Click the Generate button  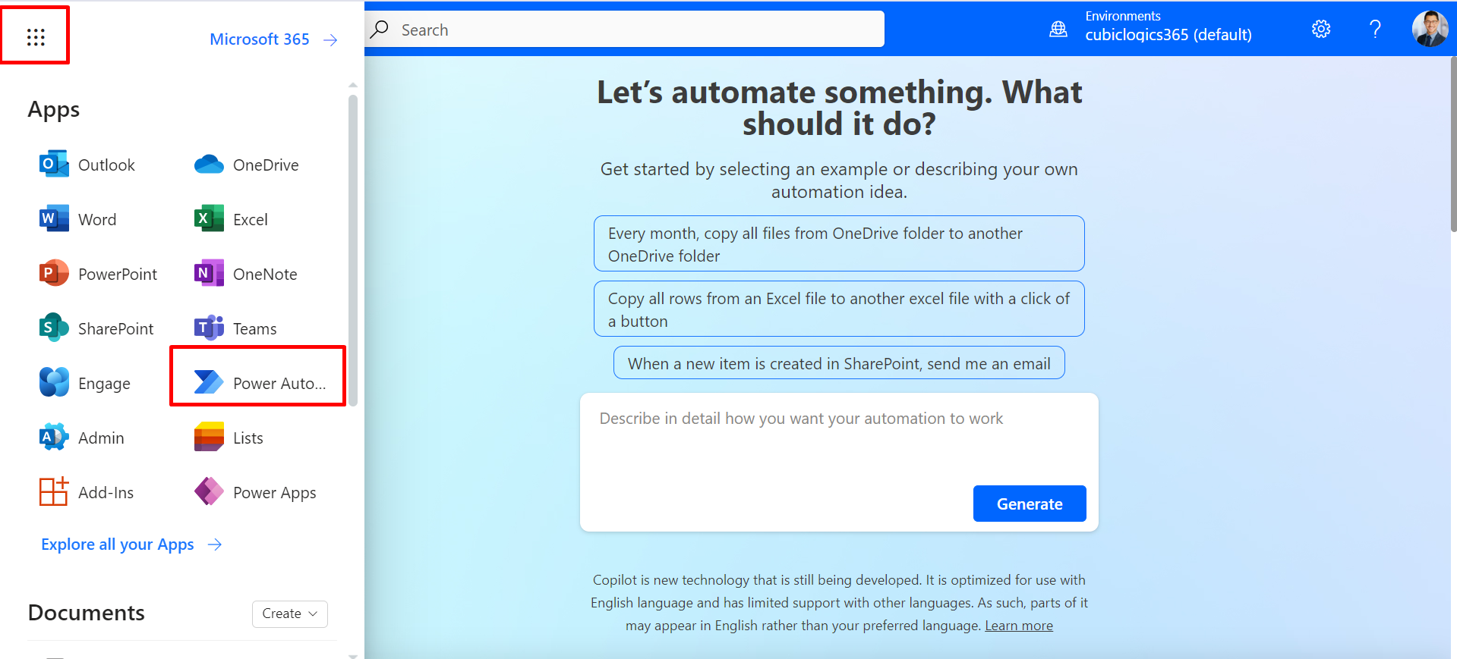1030,504
